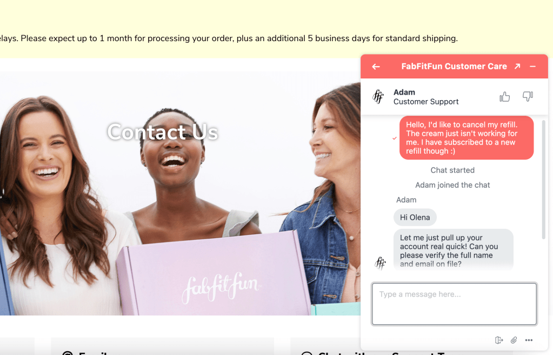Click the shipping delay notice banner text
The image size is (553, 355).
coord(229,38)
